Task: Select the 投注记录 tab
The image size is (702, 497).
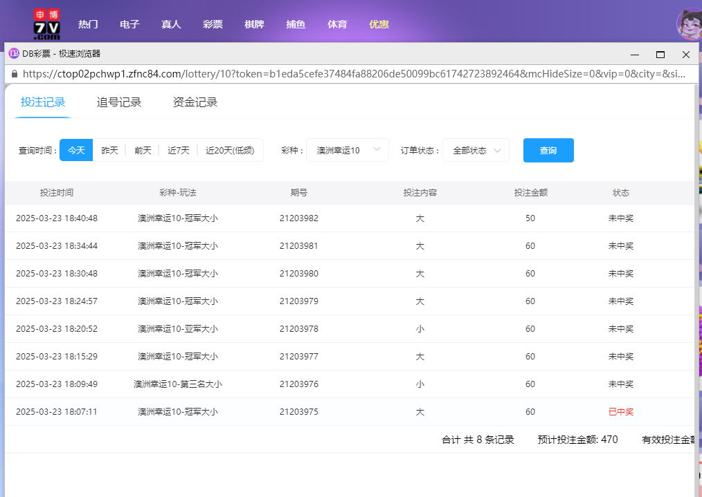Action: click(x=42, y=101)
